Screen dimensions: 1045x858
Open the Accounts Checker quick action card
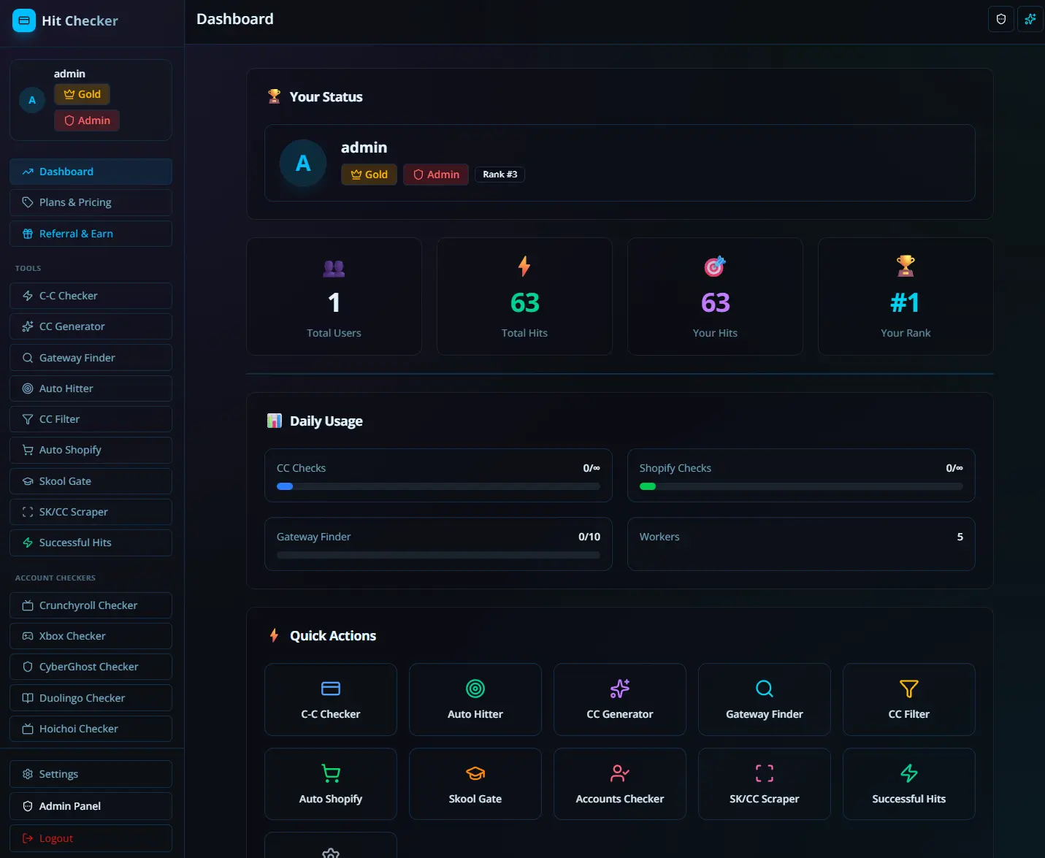pos(620,784)
